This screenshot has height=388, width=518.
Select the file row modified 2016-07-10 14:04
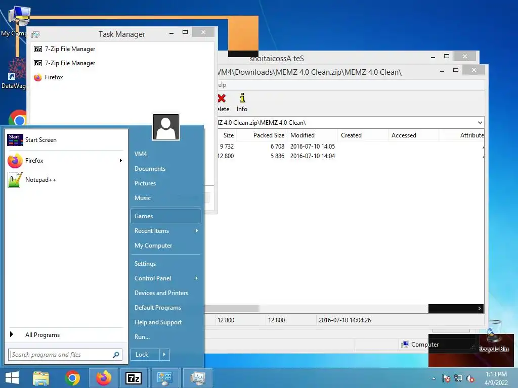[351, 156]
